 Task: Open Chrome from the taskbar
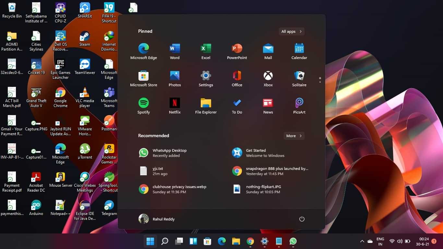(x=250, y=241)
